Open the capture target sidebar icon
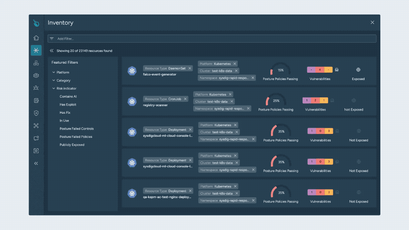 36,151
